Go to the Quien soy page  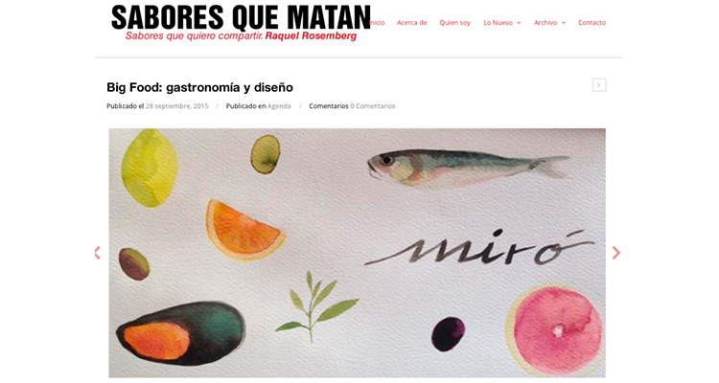click(454, 22)
